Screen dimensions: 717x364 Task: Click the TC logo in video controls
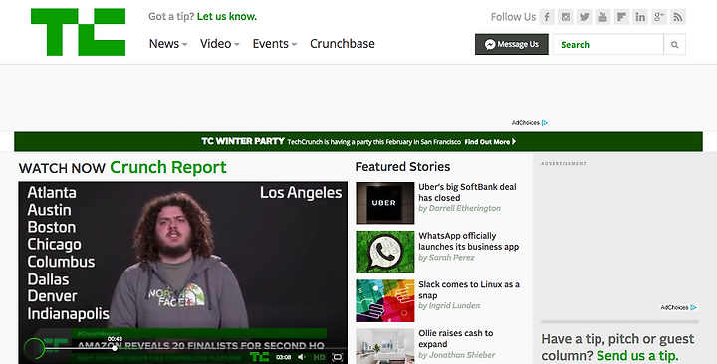point(260,357)
